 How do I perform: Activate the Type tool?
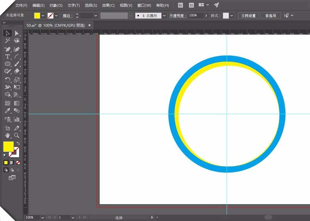tap(7, 56)
